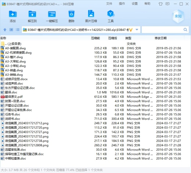Open the 帮助 menu

tap(147, 4)
